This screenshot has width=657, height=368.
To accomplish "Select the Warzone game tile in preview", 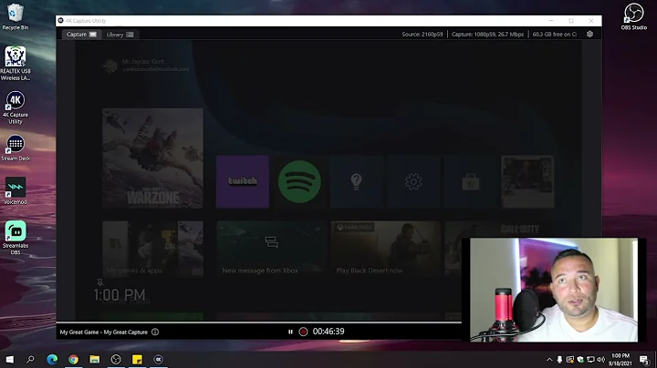I will pos(153,158).
